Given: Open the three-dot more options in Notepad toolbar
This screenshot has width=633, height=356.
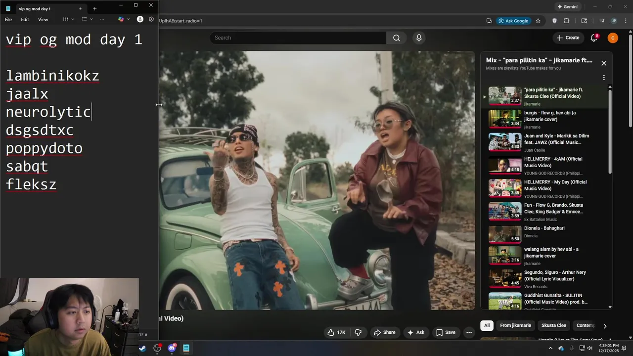Looking at the screenshot, I should (x=102, y=19).
